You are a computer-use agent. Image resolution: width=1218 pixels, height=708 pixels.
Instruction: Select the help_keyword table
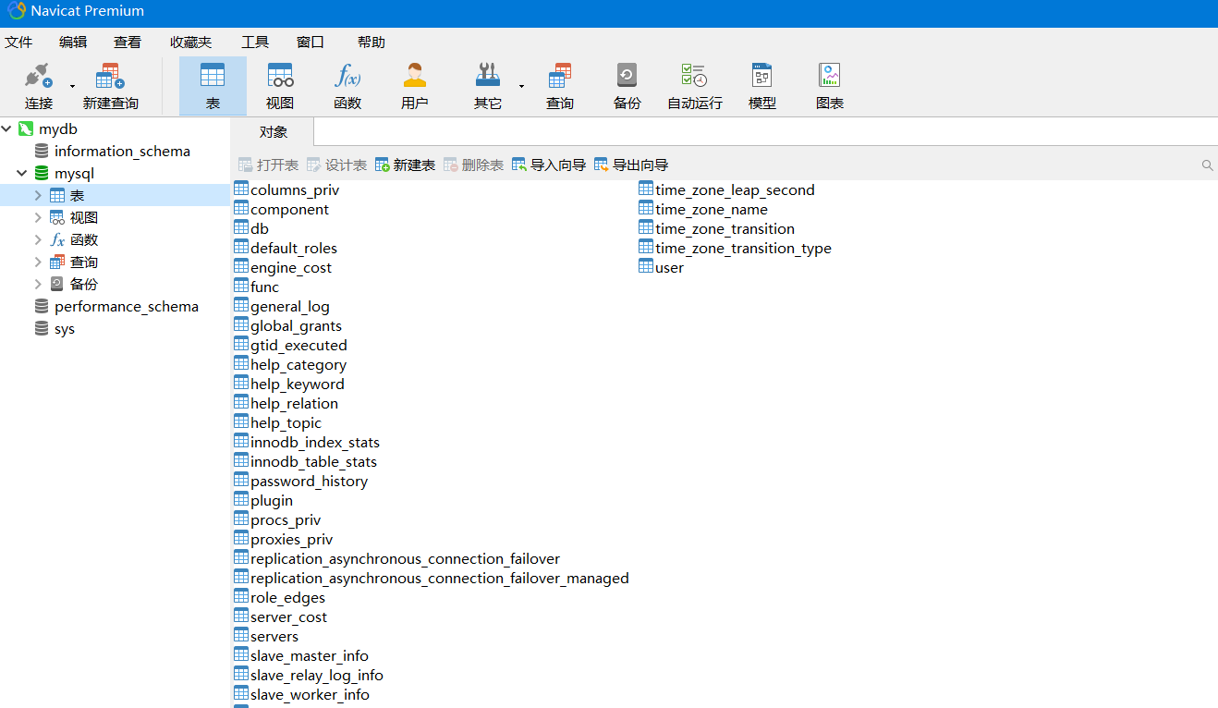[x=298, y=384]
